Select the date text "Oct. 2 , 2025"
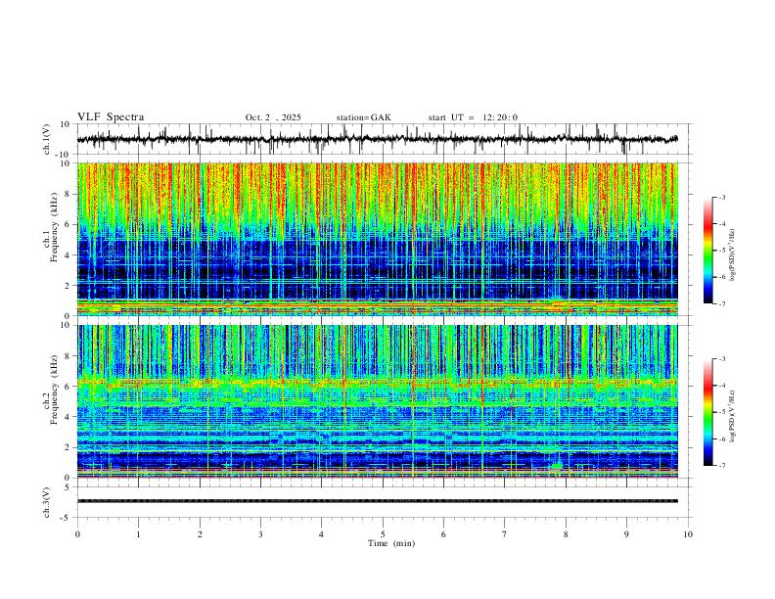This screenshot has height=599, width=775. coord(273,117)
